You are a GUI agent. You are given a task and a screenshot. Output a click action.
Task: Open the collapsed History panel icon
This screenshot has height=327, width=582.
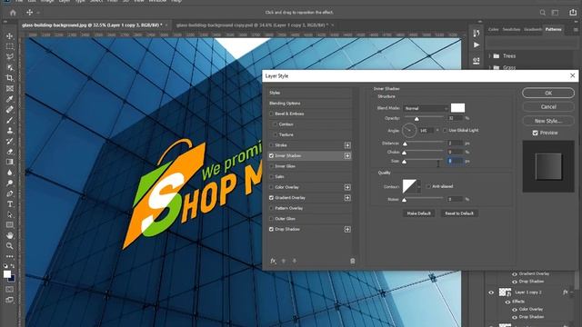[477, 34]
